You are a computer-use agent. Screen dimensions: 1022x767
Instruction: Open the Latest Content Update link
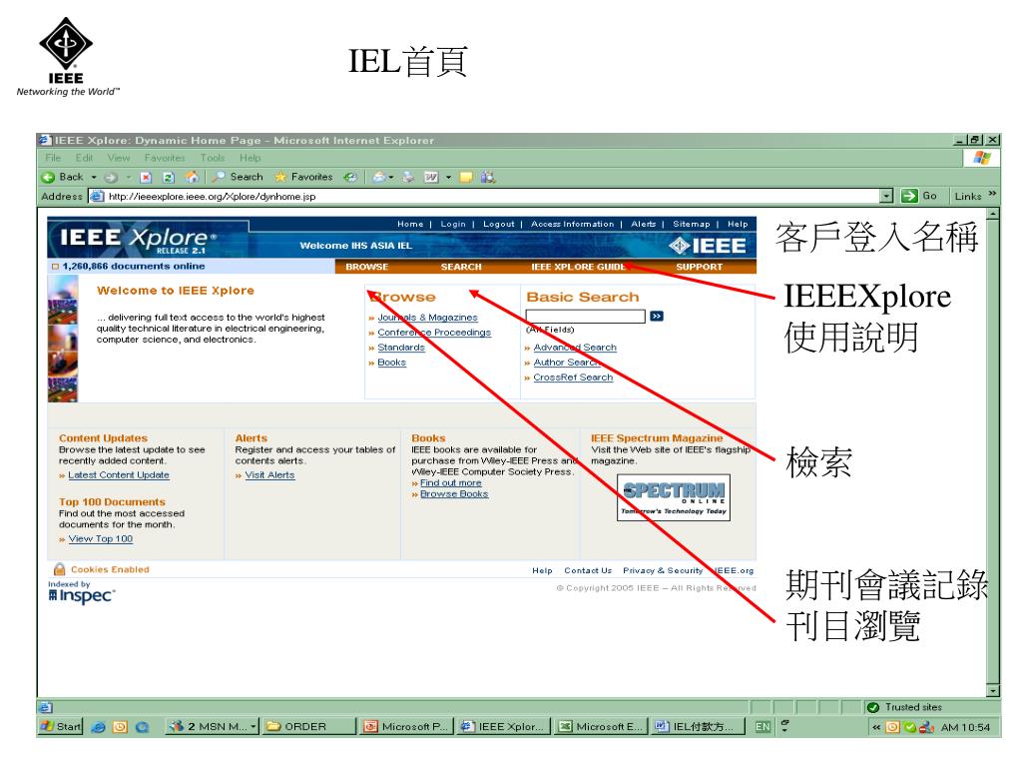pyautogui.click(x=119, y=474)
